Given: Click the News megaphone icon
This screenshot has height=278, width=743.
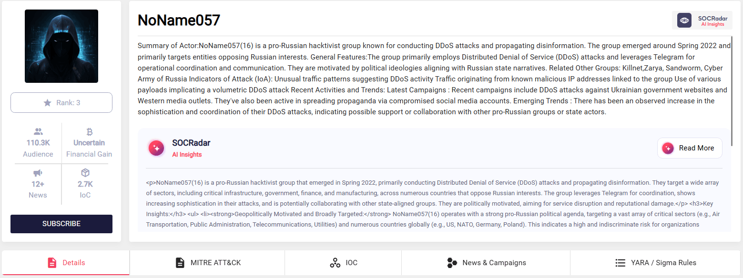Looking at the screenshot, I should [x=38, y=173].
